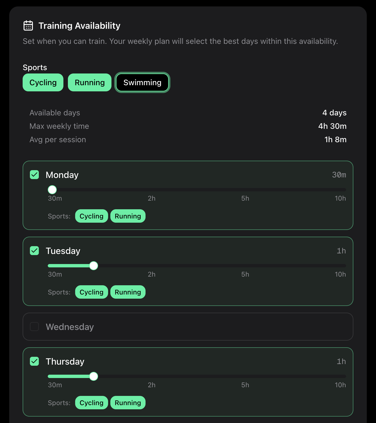
Task: Uncheck the Tuesday availability checkbox
Action: 34,251
